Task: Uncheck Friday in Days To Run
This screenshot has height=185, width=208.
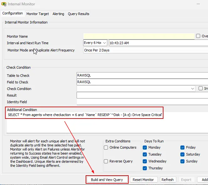Action: (182, 147)
